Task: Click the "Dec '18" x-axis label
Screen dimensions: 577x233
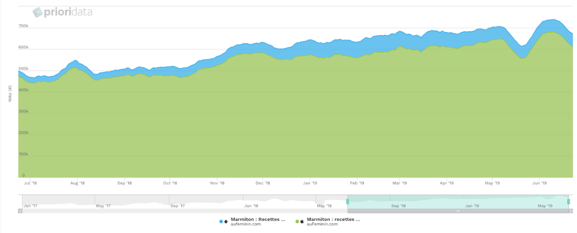Action: [x=263, y=183]
